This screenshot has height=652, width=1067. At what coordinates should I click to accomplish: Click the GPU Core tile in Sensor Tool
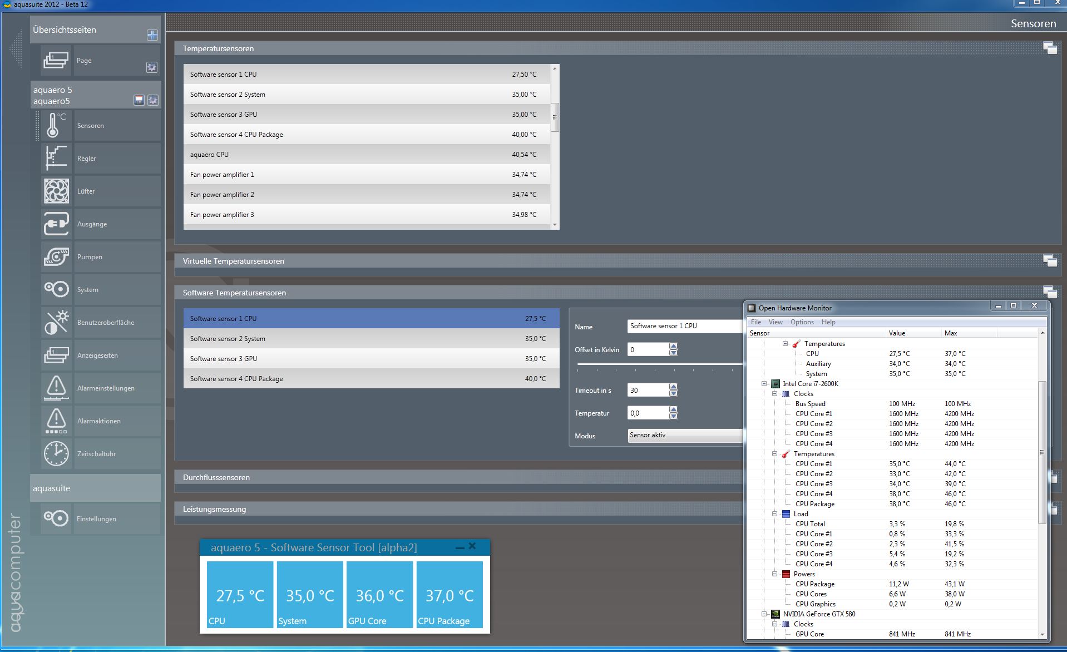(x=379, y=595)
